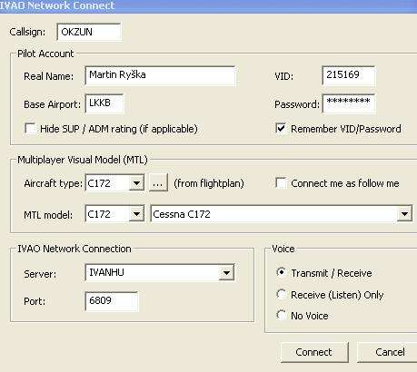Click the VID number field

(349, 75)
